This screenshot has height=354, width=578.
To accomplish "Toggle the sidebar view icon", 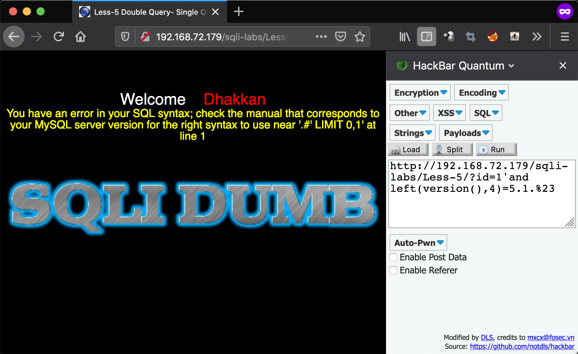I will pos(426,37).
